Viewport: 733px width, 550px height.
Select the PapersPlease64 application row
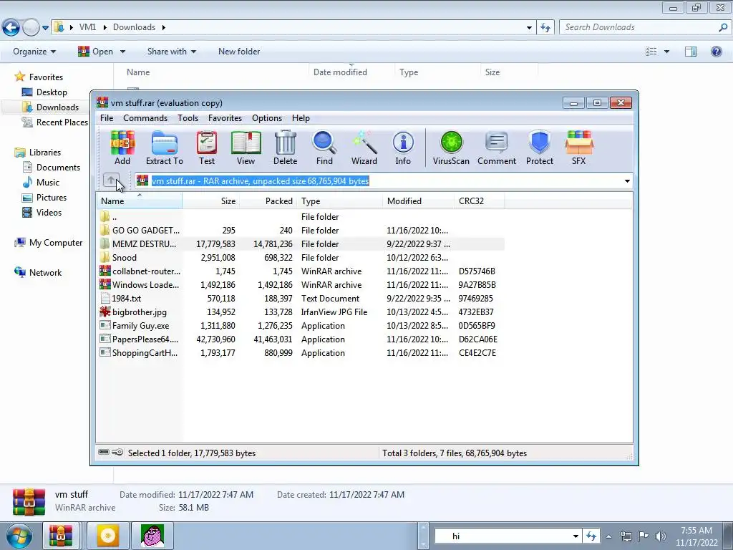pos(301,339)
